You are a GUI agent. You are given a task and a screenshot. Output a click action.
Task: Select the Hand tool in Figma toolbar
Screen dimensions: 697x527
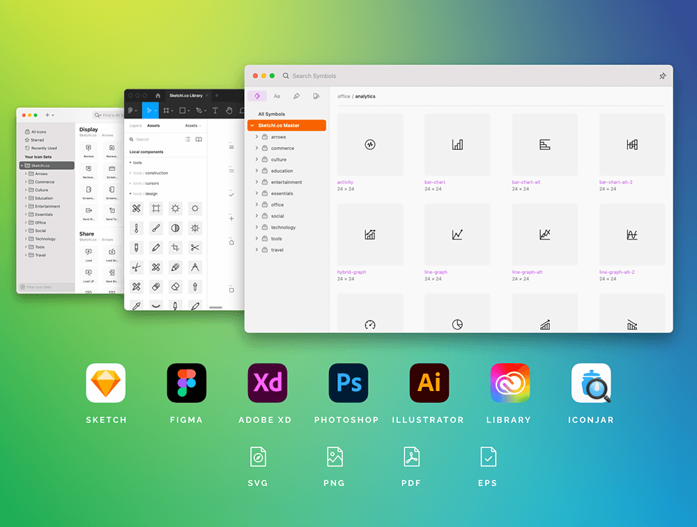(x=229, y=110)
